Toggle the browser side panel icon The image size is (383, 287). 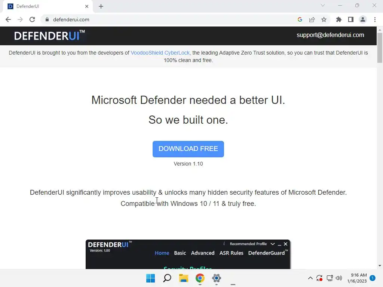pyautogui.click(x=351, y=19)
